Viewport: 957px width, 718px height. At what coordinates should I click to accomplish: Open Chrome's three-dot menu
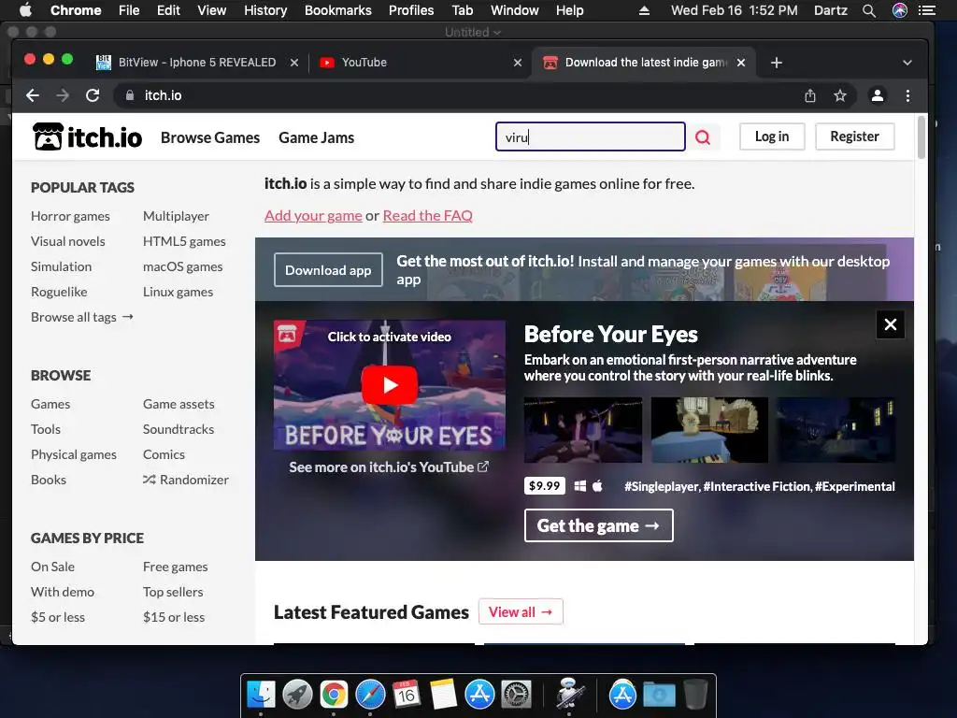pyautogui.click(x=907, y=95)
